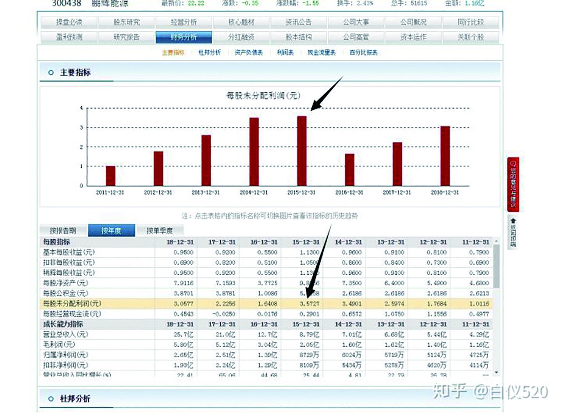Open the 百分比报表 sub-tab

coord(364,53)
